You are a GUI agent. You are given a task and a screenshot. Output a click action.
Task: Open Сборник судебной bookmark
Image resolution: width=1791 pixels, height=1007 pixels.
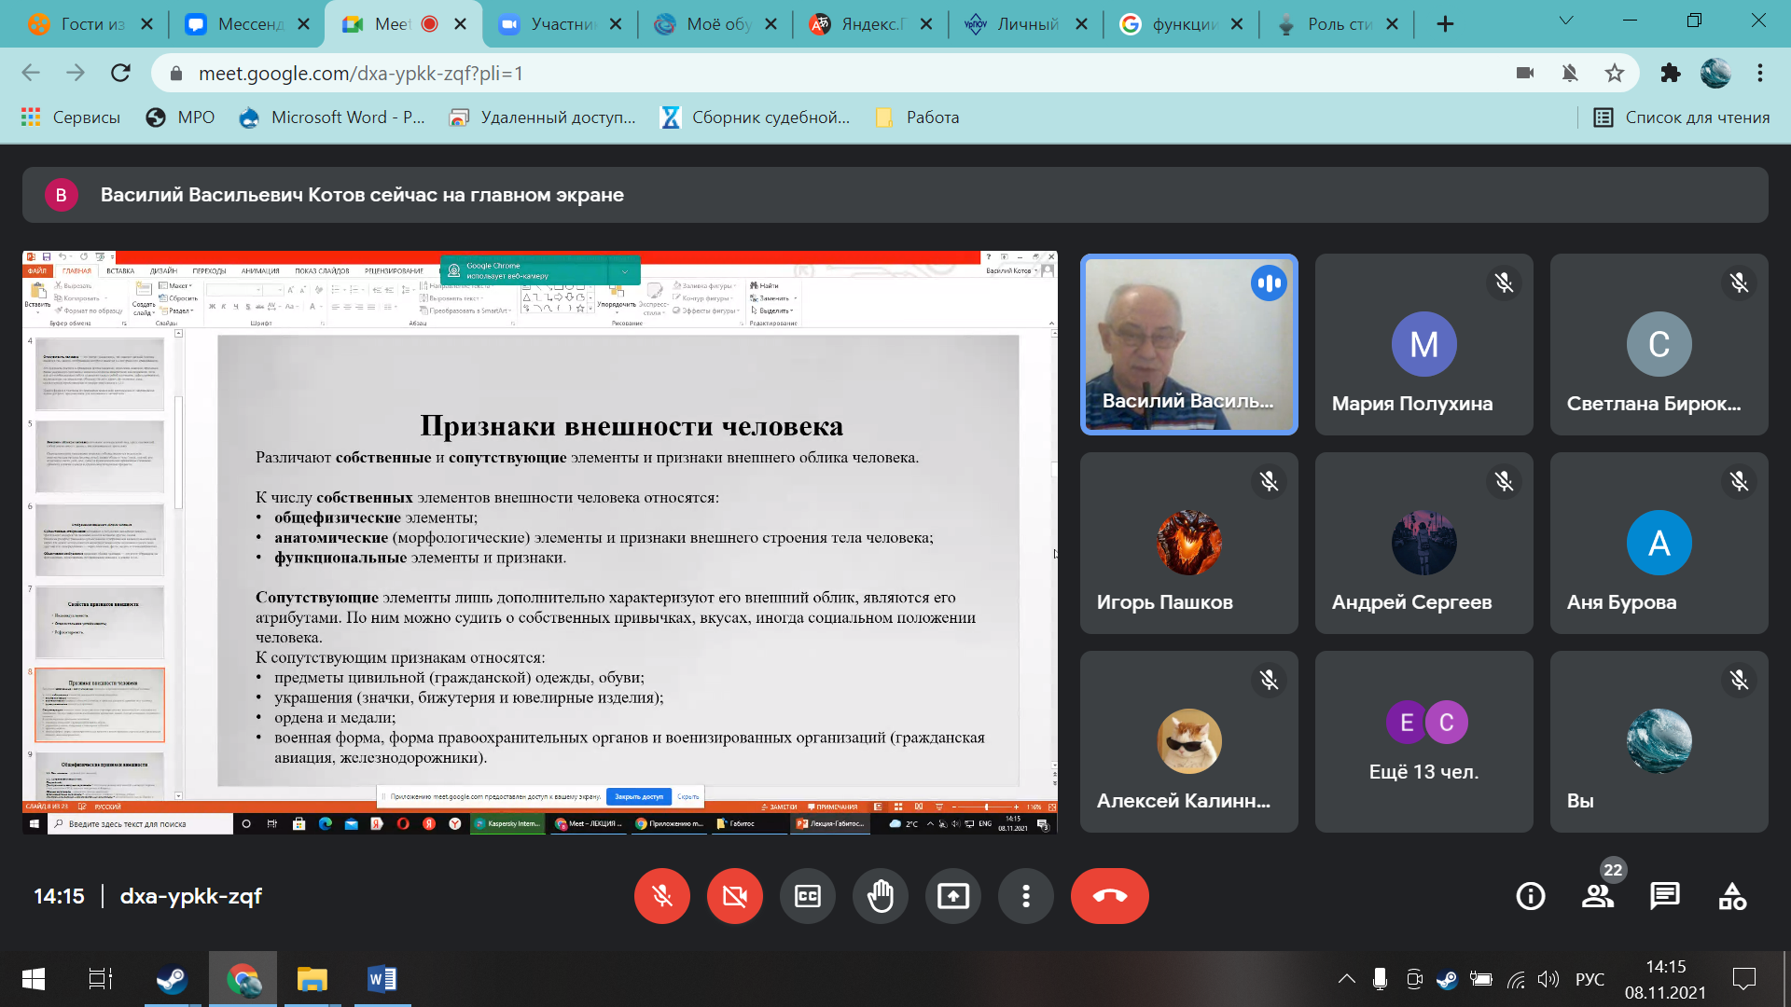click(756, 117)
